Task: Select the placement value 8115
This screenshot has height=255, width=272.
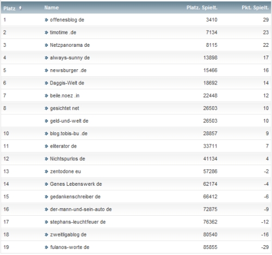Action: (x=212, y=45)
